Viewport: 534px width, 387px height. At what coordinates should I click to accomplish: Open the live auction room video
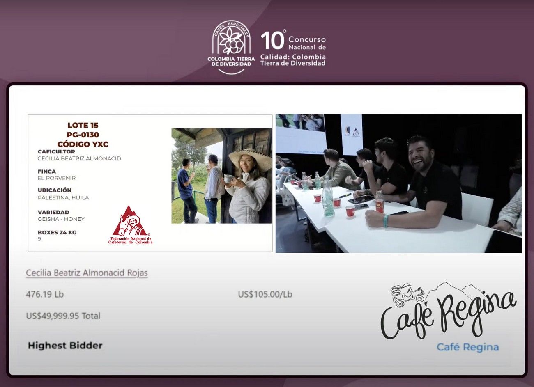coord(399,183)
